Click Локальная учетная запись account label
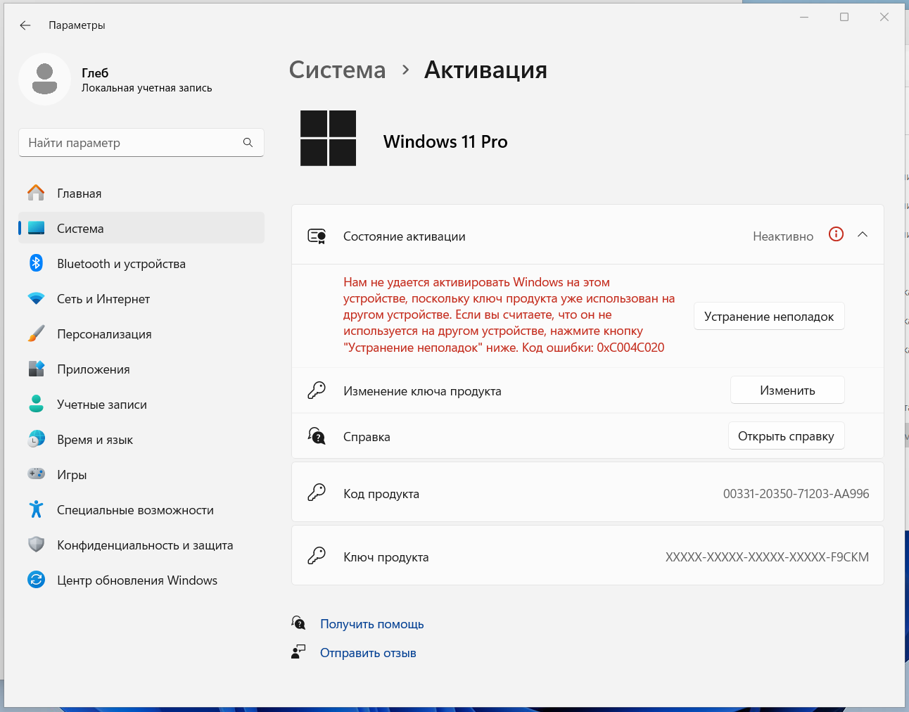Viewport: 909px width, 712px height. click(x=146, y=88)
